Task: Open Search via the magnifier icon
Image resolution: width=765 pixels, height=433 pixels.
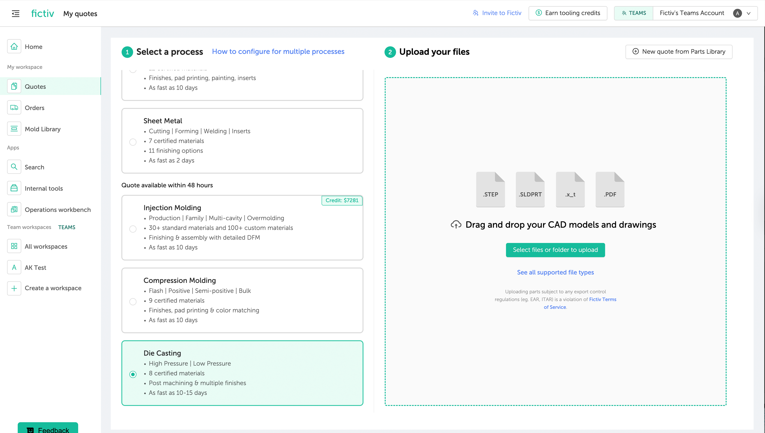Action: click(x=14, y=167)
